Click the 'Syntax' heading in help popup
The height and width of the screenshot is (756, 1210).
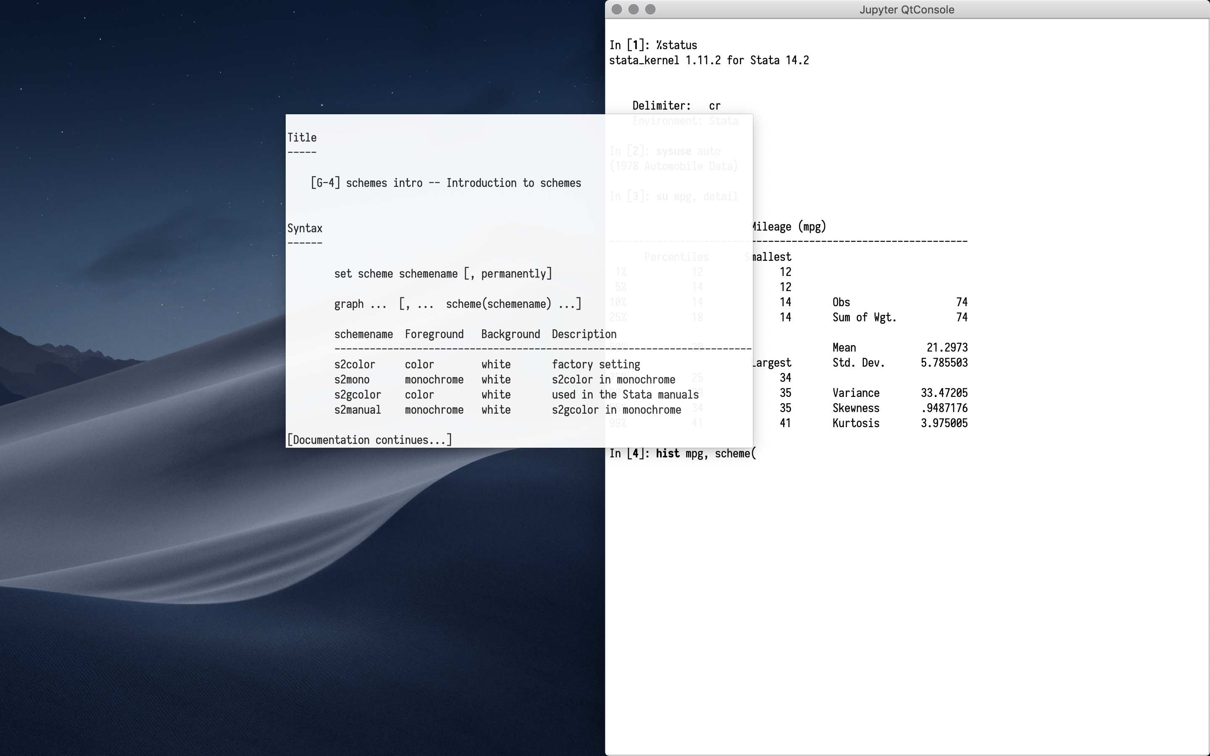305,228
